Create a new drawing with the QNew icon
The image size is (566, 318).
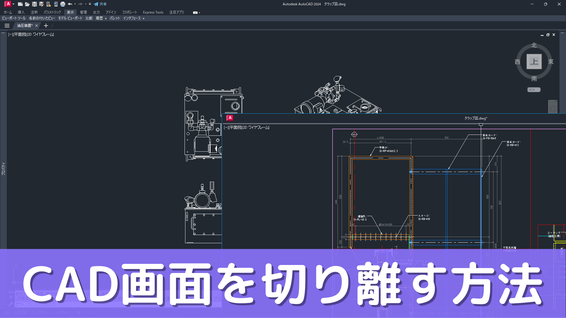click(20, 4)
